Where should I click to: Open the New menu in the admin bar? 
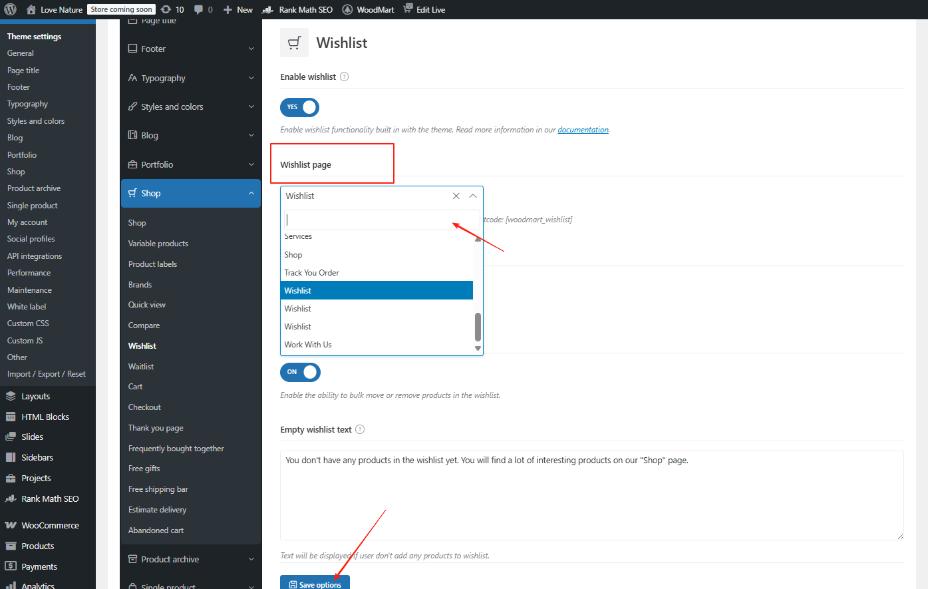[x=237, y=9]
